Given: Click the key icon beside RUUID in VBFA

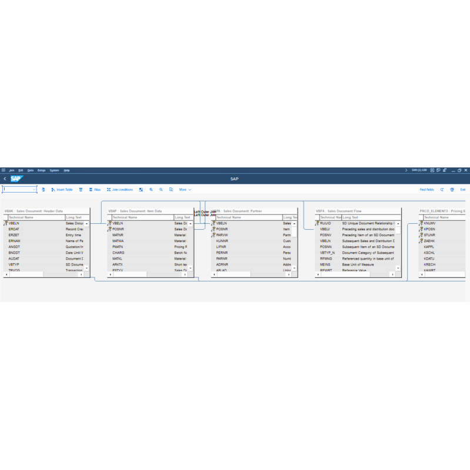Looking at the screenshot, I should (x=318, y=223).
